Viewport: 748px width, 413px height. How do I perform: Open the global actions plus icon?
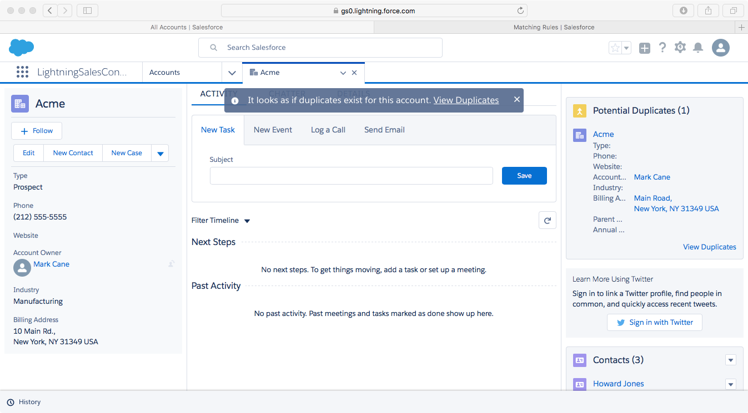point(644,48)
